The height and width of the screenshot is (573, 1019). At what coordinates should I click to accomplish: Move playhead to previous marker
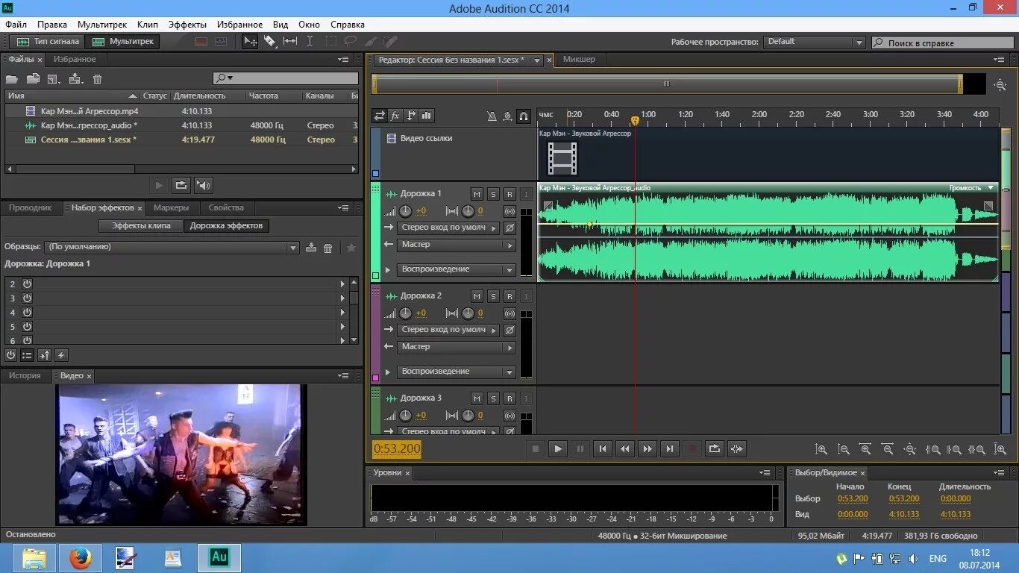point(602,448)
